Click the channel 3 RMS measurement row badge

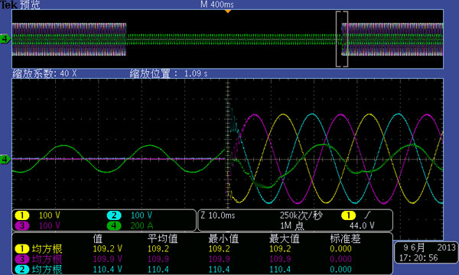(x=22, y=259)
